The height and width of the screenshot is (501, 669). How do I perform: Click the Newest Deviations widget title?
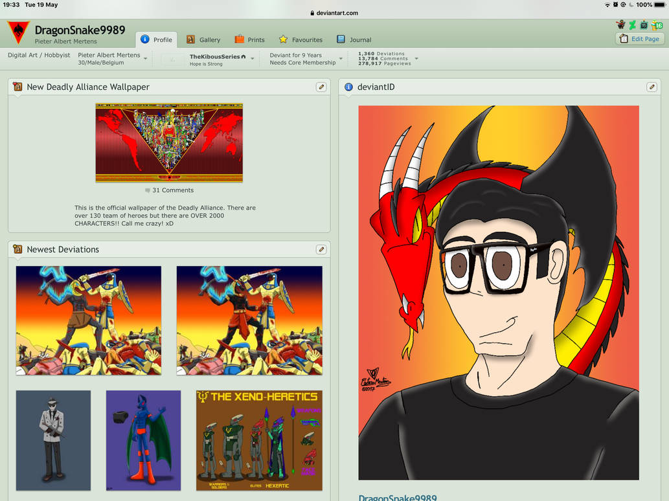[63, 249]
